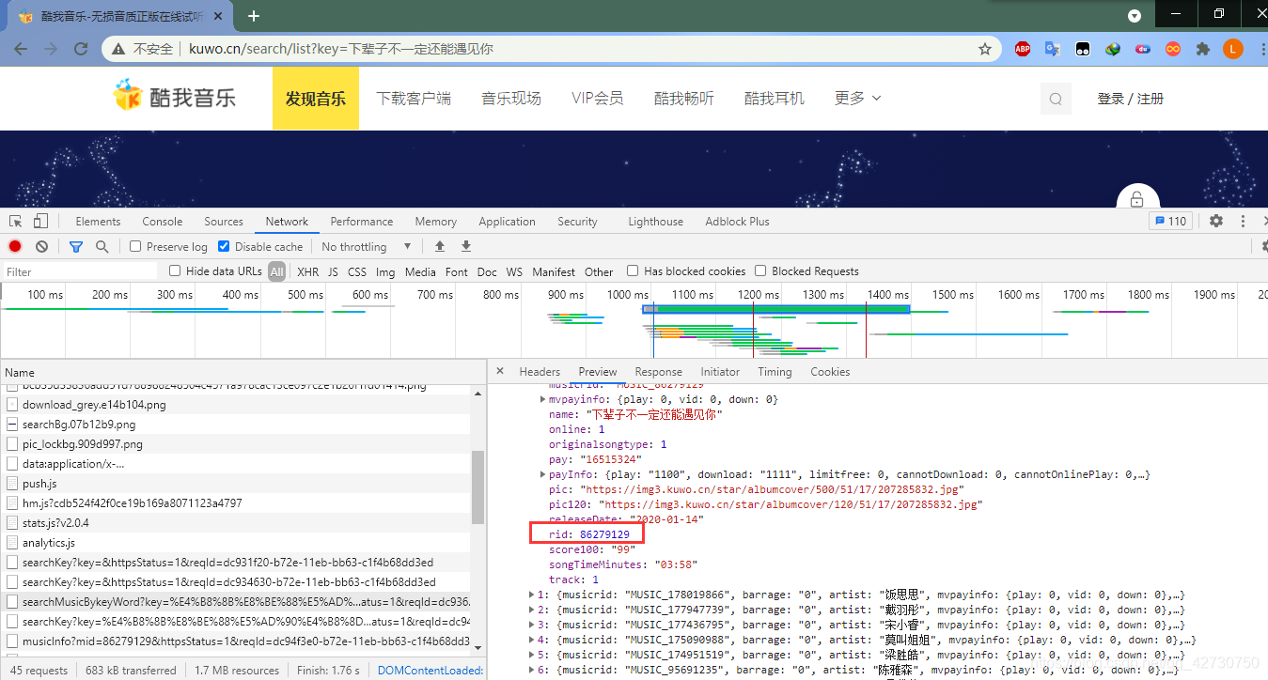Click the 下载客户端 link
Screen dimensions: 1268x680
414,98
